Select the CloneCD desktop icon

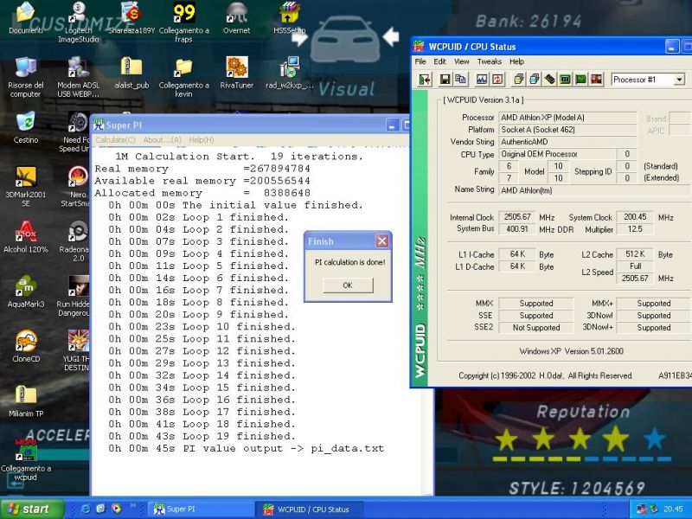(26, 347)
